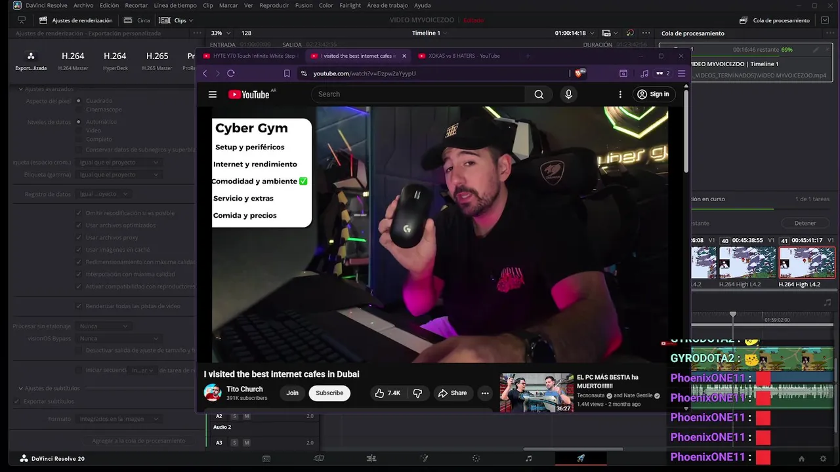
Task: Select the Deliver rocket page icon
Action: [x=581, y=458]
